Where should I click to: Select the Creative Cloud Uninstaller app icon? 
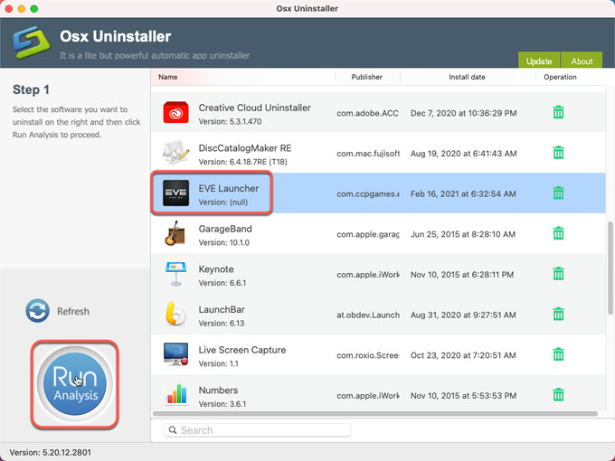point(175,112)
